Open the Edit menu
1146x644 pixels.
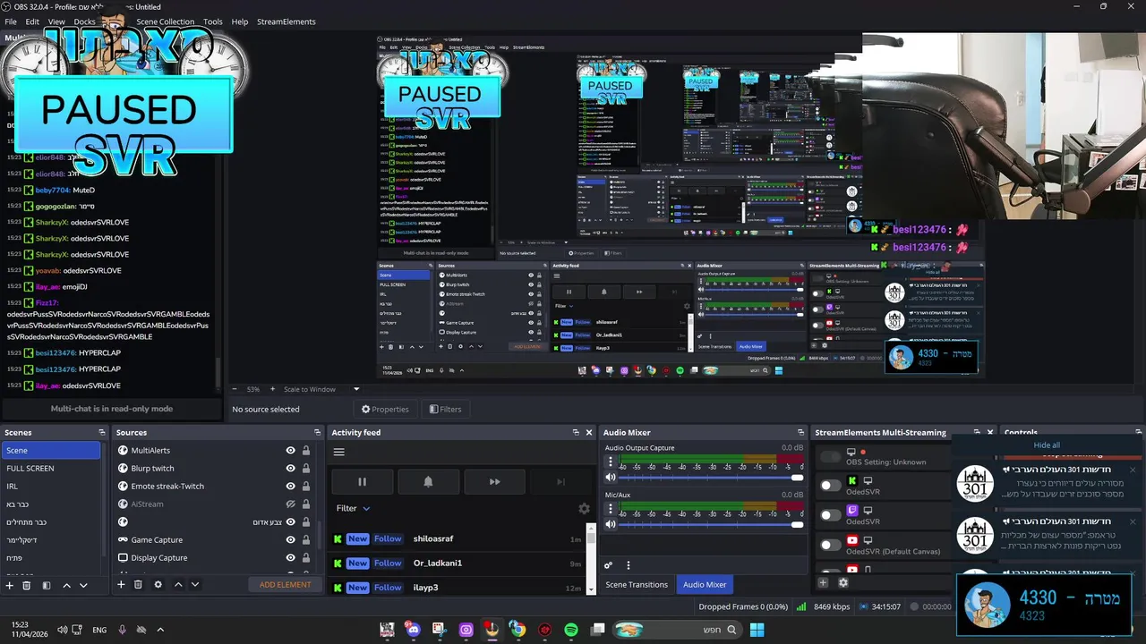(x=32, y=21)
